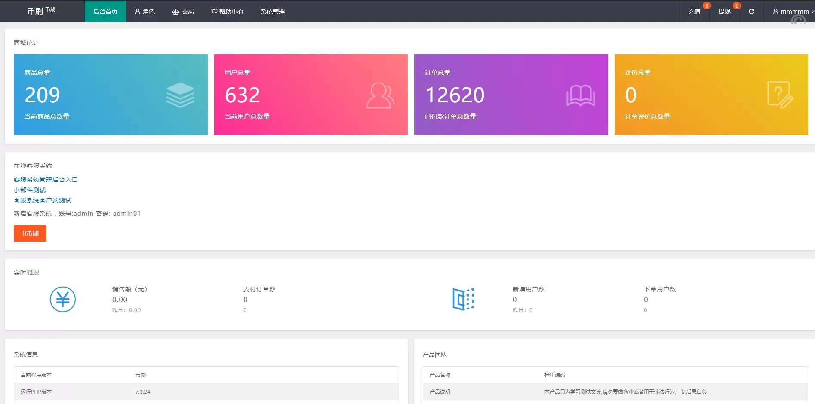815x404 pixels.
Task: Click the open book icon on 订单总量 card
Action: (581, 95)
